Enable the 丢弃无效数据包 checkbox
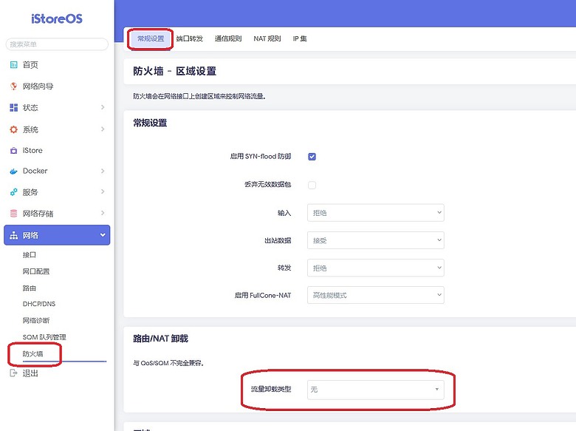 312,185
